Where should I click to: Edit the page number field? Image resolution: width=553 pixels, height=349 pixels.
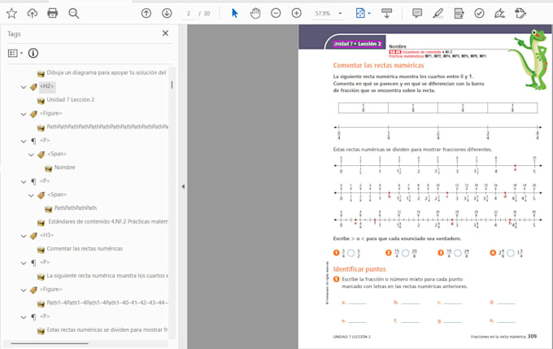click(x=189, y=13)
